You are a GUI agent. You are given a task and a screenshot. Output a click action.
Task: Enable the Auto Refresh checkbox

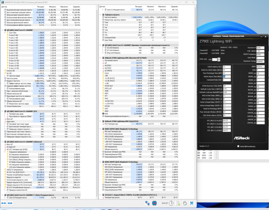pyautogui.click(x=238, y=146)
